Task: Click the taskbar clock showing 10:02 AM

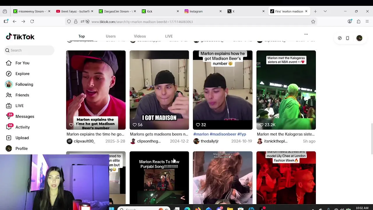Action: (x=362, y=208)
